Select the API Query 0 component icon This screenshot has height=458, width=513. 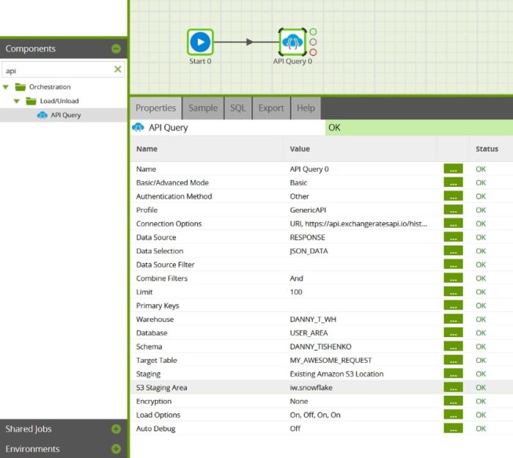point(292,42)
